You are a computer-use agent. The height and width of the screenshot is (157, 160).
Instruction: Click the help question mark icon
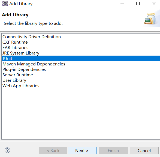click(x=7, y=150)
